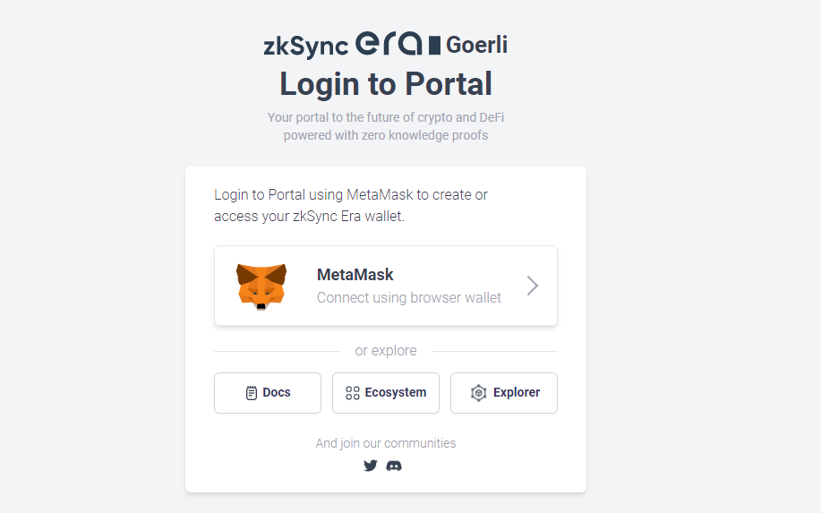
Task: Click the MetaMask fox logo
Action: coord(261,286)
